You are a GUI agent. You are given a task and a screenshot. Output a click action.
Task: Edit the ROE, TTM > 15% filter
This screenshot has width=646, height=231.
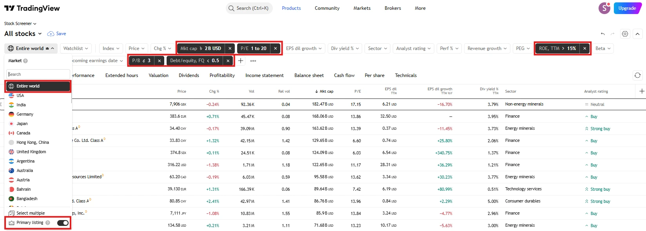[x=557, y=48]
